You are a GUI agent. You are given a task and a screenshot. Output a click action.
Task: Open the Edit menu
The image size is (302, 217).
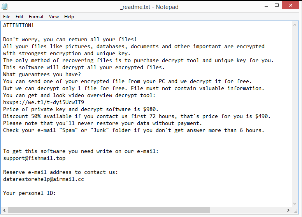click(19, 17)
